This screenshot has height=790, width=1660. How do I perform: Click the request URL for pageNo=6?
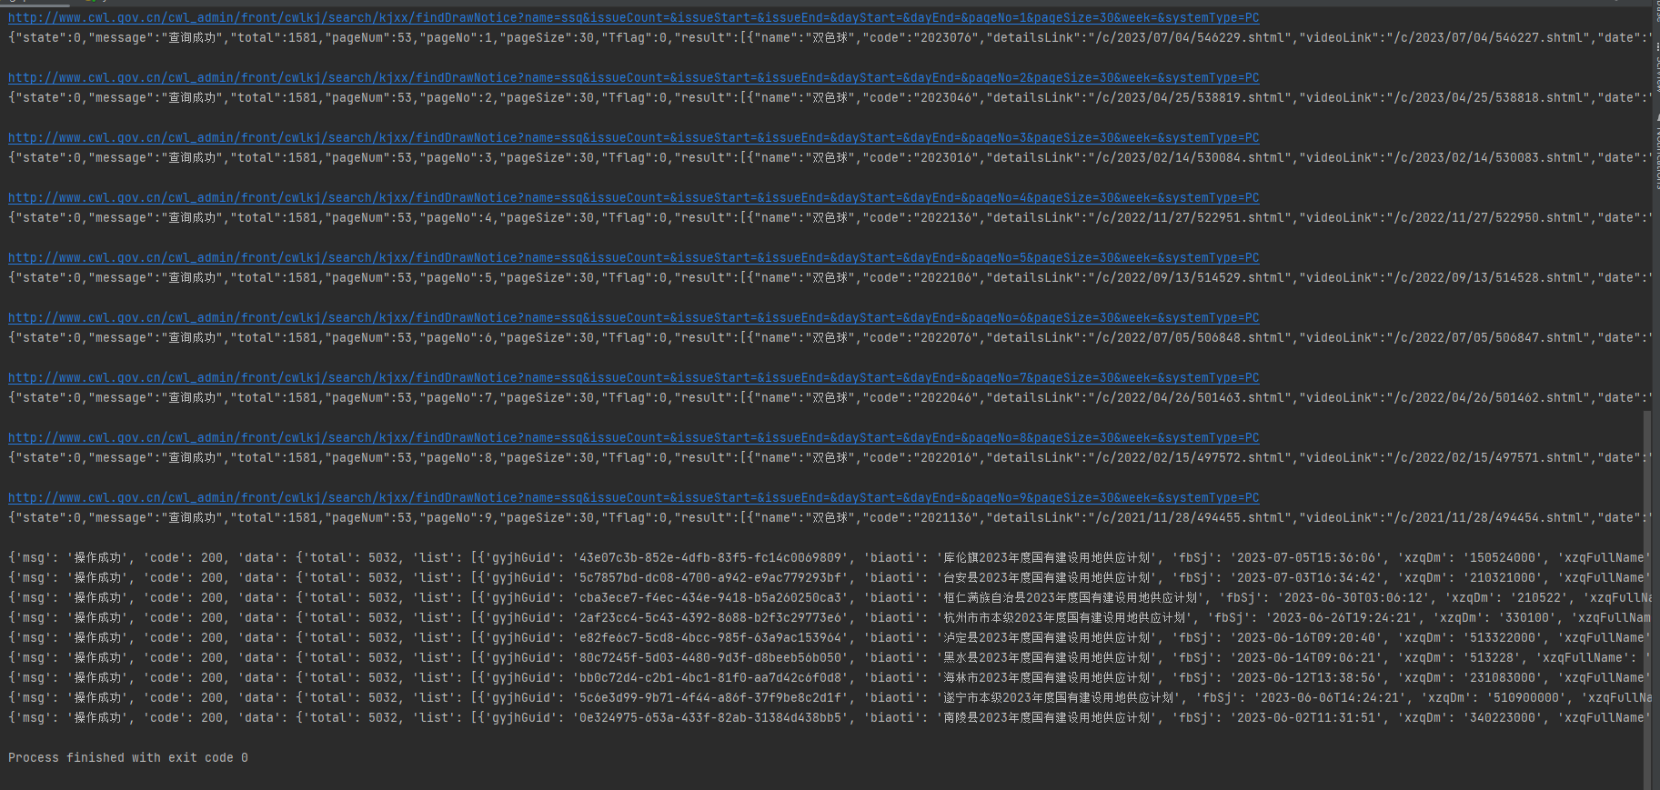[634, 318]
